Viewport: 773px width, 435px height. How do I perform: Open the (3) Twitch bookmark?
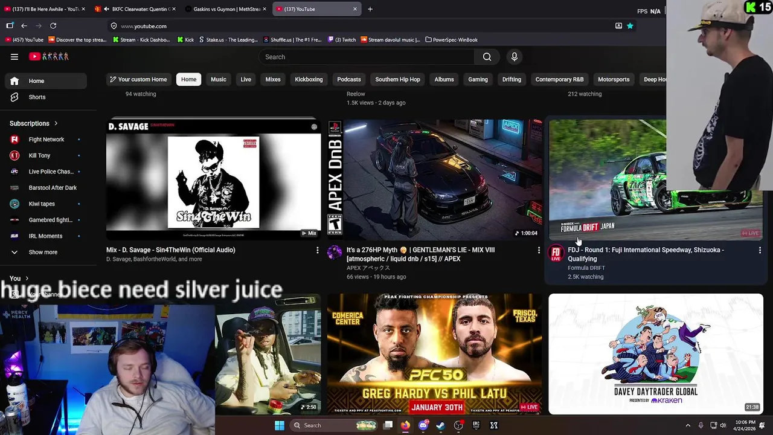[342, 40]
